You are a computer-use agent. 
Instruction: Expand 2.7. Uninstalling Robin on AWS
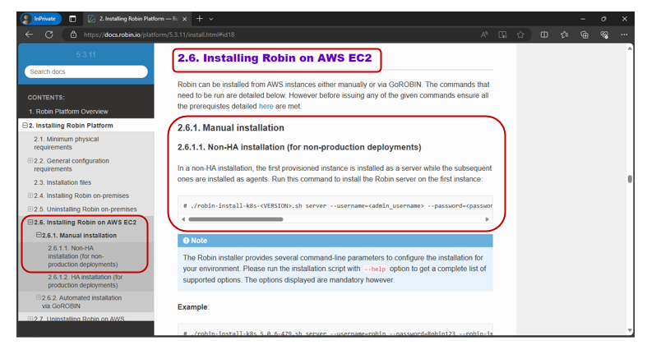click(x=30, y=319)
